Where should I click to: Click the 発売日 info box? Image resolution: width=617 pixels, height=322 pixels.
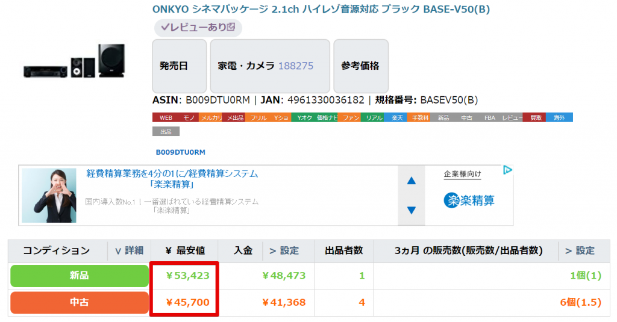pyautogui.click(x=180, y=66)
